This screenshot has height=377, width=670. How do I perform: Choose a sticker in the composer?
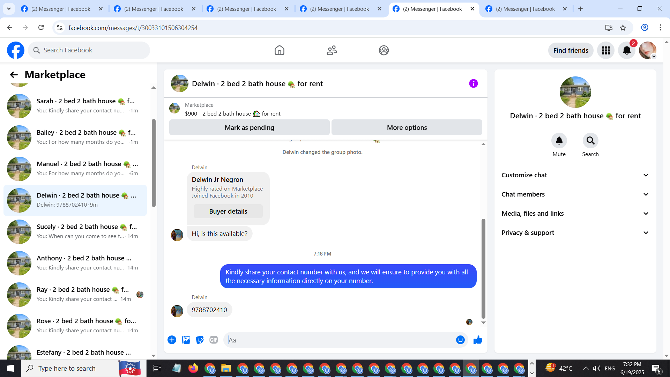(x=200, y=340)
